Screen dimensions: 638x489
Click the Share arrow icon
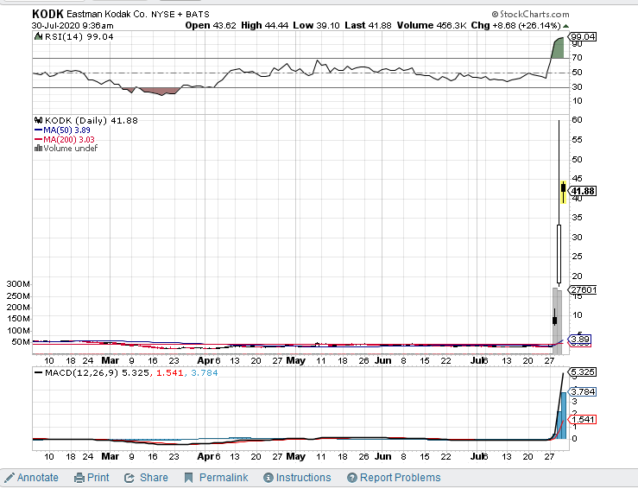click(x=129, y=478)
